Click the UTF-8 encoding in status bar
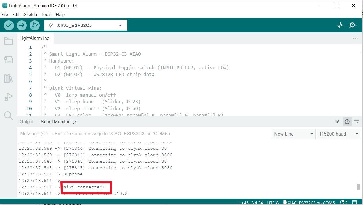Image resolution: width=363 pixels, height=205 pixels. click(272, 203)
